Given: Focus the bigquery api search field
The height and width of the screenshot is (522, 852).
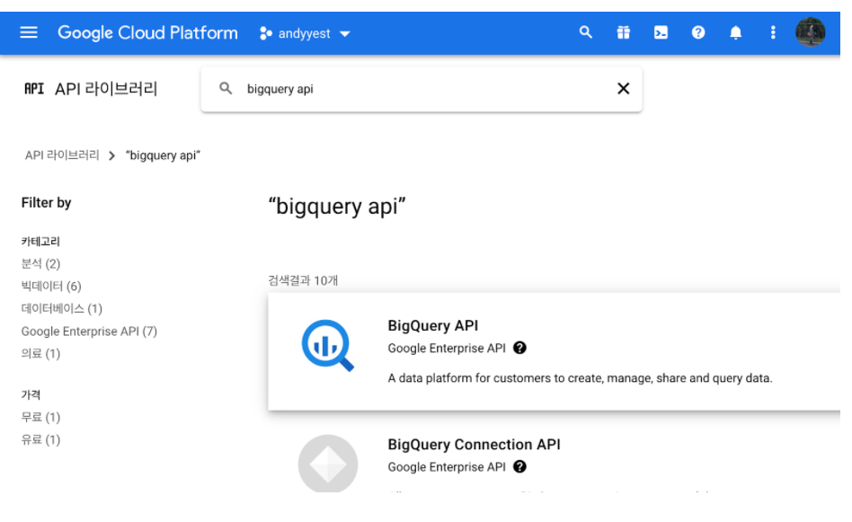Looking at the screenshot, I should tap(422, 89).
